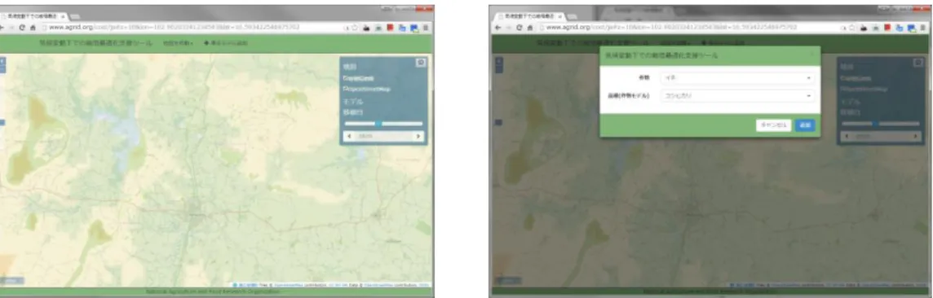Zoom in on the map in left window
The image size is (933, 298).
pos(2,60)
